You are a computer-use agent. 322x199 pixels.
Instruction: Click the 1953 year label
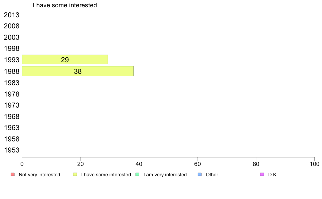(11, 150)
